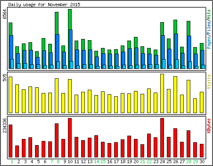Viewport: 213px width, 166px height.
Task: Select green day label 14
Action: [x=96, y=161]
